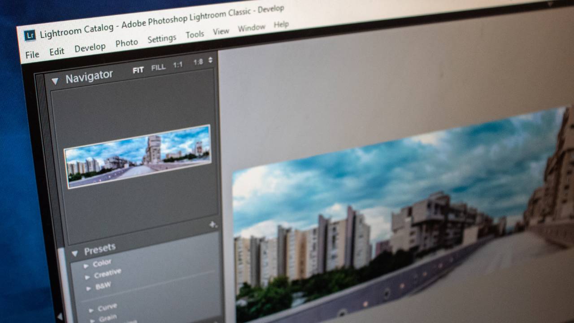This screenshot has height=323, width=574.
Task: Click the Navigator panorama thumbnail preview
Action: pyautogui.click(x=138, y=156)
